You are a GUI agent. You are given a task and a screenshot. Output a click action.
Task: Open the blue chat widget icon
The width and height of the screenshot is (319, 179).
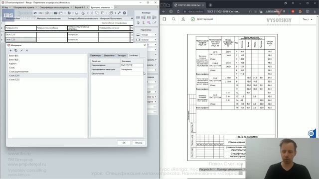click(311, 133)
